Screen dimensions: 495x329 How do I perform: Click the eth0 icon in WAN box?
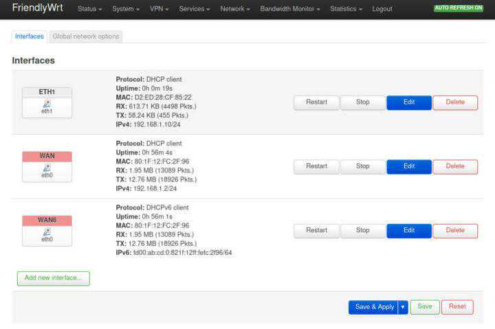point(47,168)
